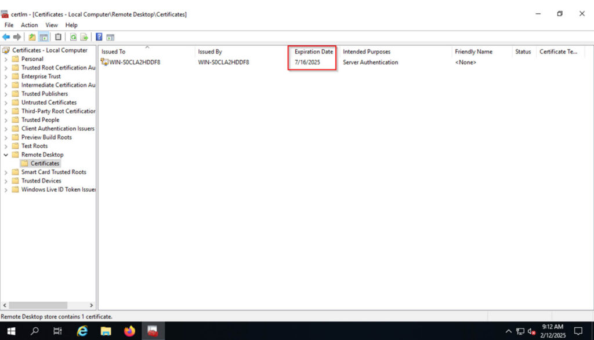Click the Export List icon

85,36
